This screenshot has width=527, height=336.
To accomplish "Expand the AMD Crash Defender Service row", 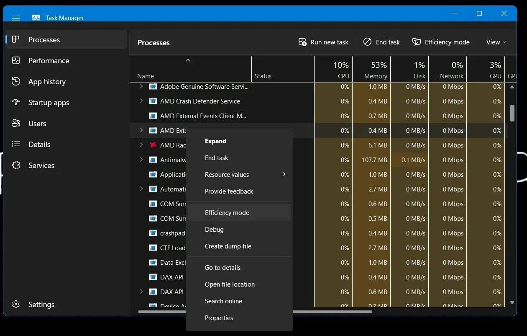I will pyautogui.click(x=141, y=101).
